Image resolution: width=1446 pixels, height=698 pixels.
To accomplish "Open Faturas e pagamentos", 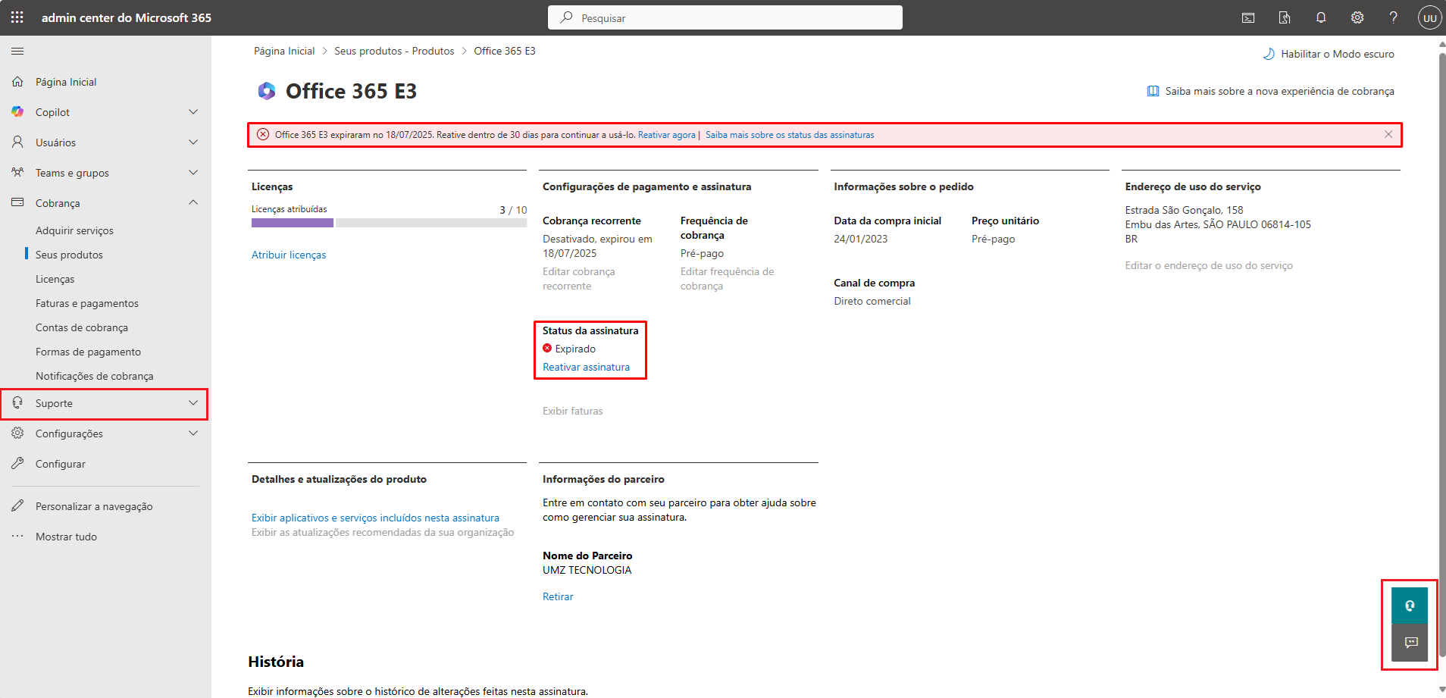I will coord(87,303).
